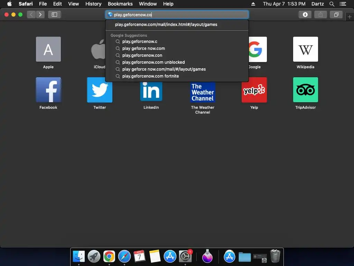Click the Safari compass icon in the Dock
This screenshot has height=266, width=354.
pos(124,256)
